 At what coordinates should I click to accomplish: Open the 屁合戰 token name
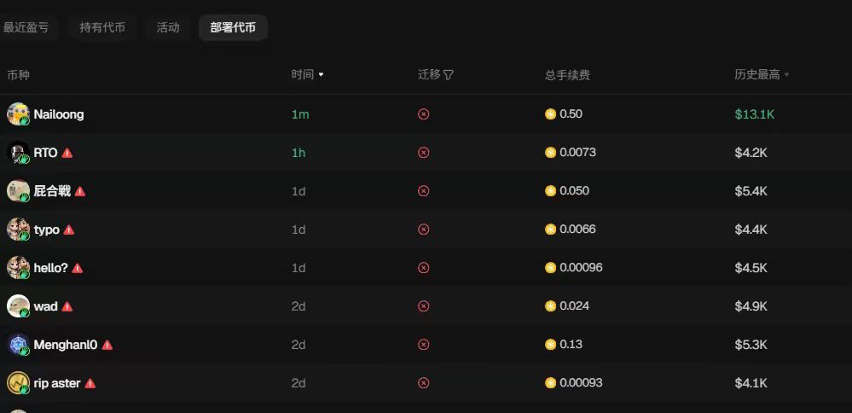pos(52,191)
